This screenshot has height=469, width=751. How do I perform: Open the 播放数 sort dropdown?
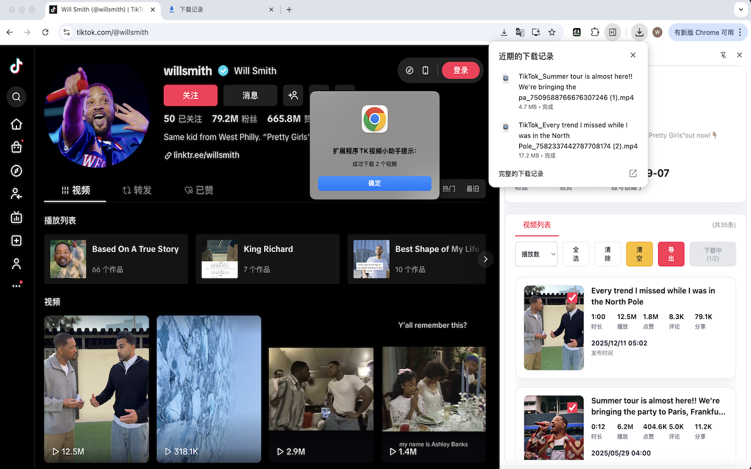click(536, 254)
